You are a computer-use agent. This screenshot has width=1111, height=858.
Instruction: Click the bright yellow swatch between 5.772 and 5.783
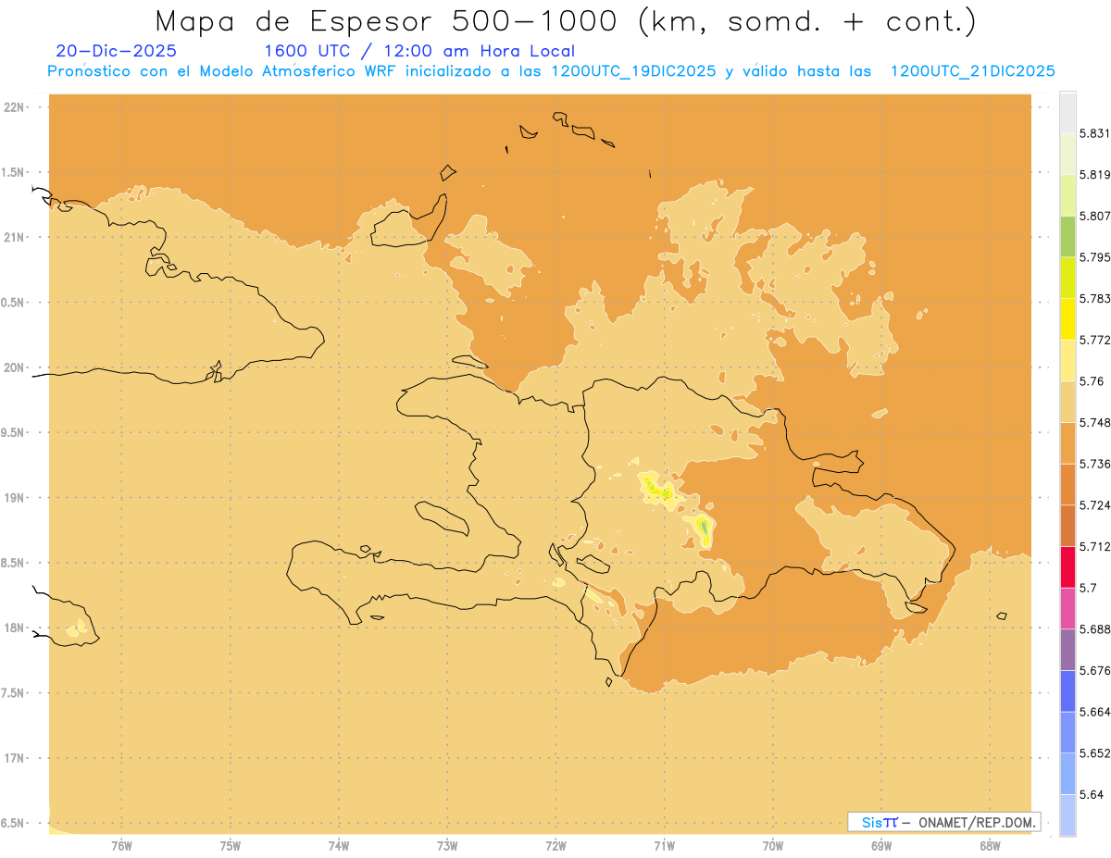pyautogui.click(x=1067, y=318)
